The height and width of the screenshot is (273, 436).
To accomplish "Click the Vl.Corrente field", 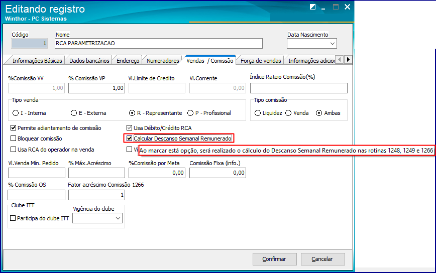I will (x=217, y=88).
